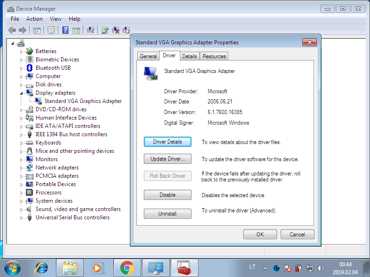
Task: Click the taskbar clock and date
Action: point(345,268)
